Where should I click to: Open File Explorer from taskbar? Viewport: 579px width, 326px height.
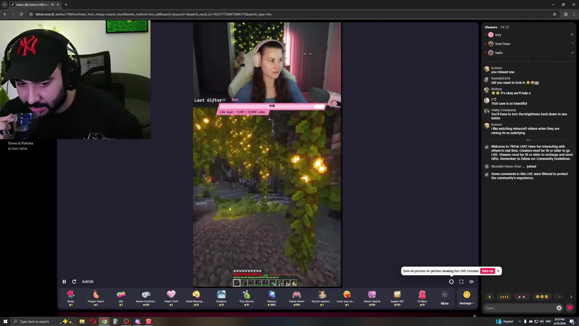point(82,321)
